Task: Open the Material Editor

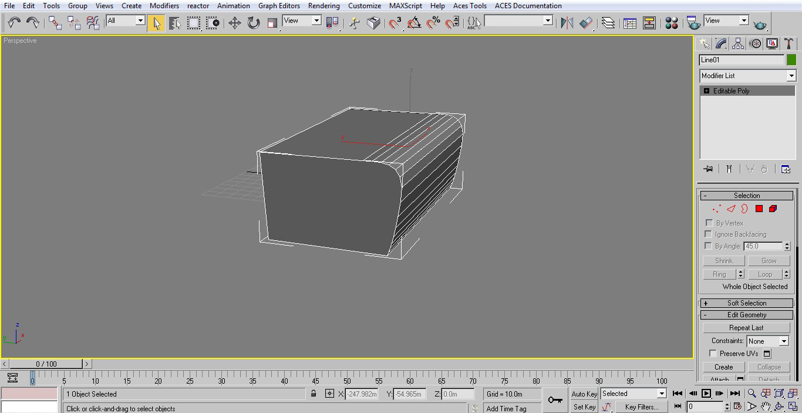Action: pos(672,23)
